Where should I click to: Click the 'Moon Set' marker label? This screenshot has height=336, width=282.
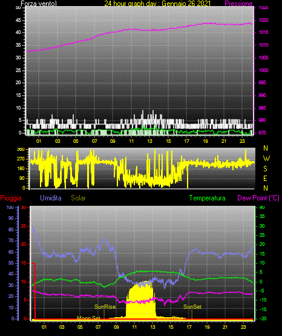pos(88,318)
